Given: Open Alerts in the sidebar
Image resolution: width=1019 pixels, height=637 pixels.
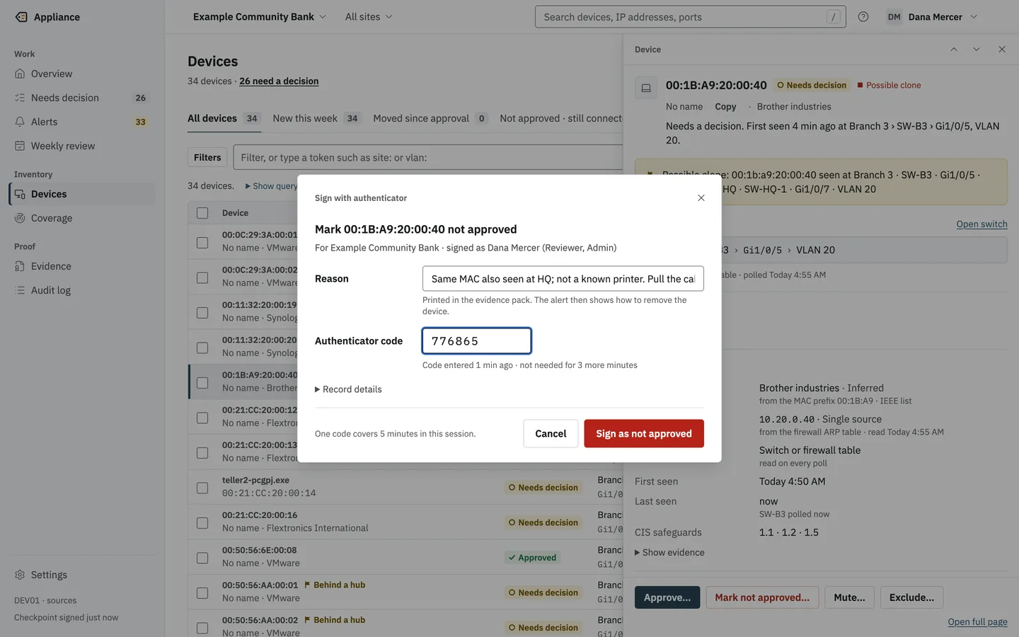Looking at the screenshot, I should click(x=82, y=122).
